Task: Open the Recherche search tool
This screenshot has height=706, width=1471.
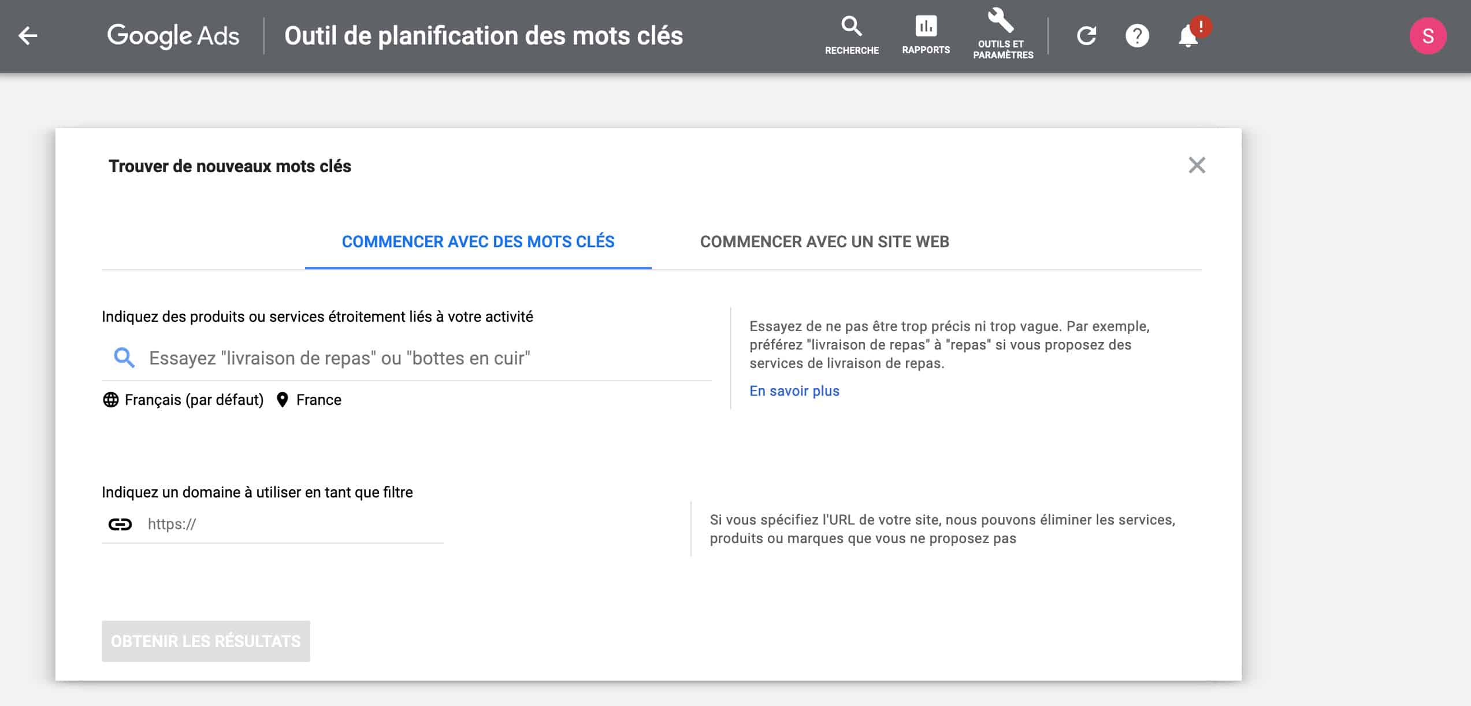Action: coord(852,36)
